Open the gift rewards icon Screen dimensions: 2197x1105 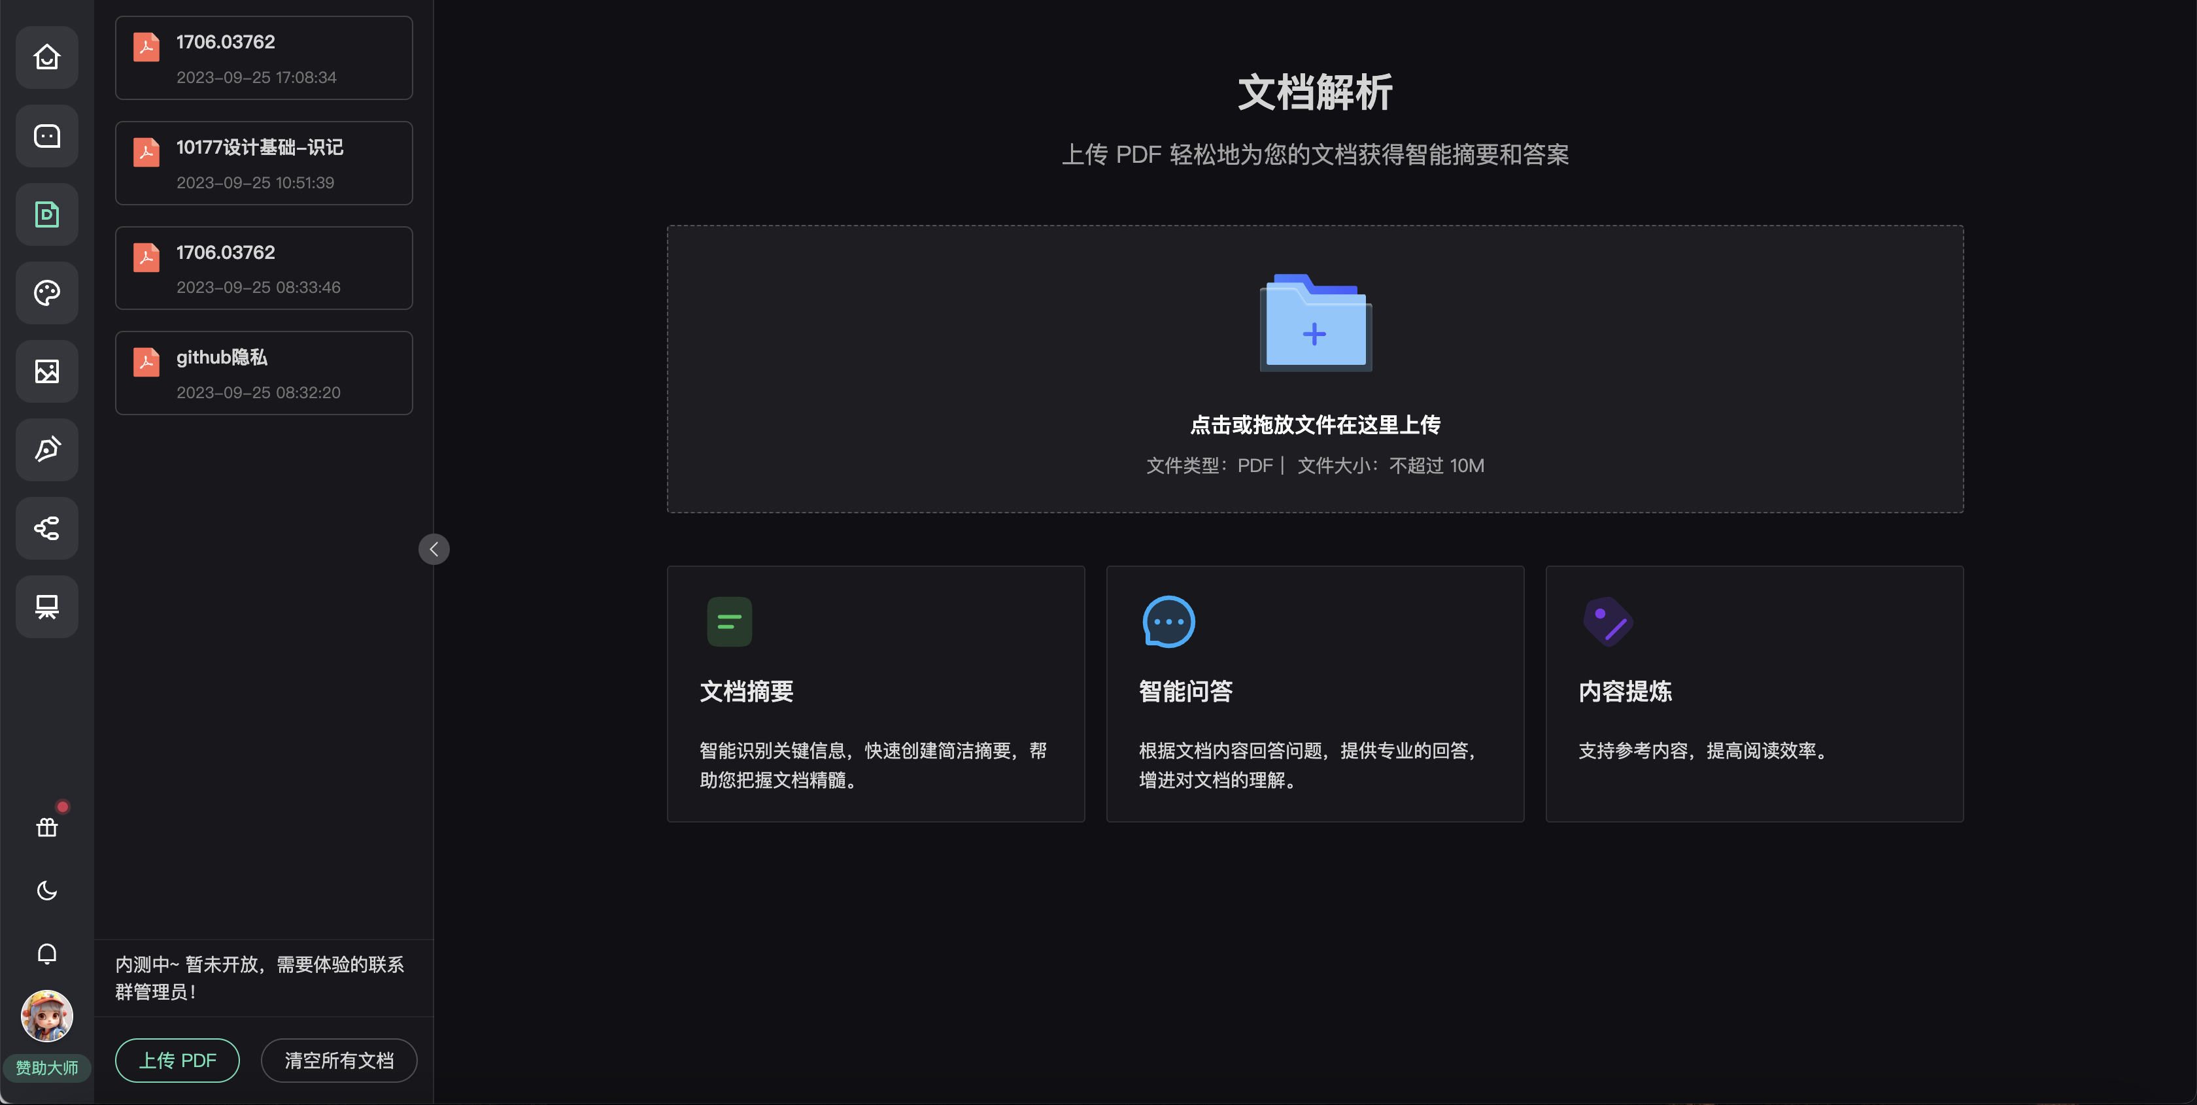47,827
